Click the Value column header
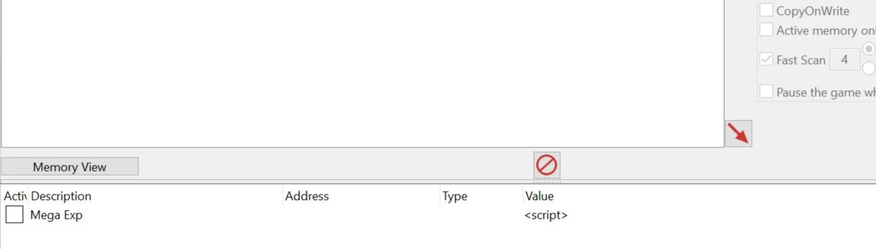 [x=539, y=196]
